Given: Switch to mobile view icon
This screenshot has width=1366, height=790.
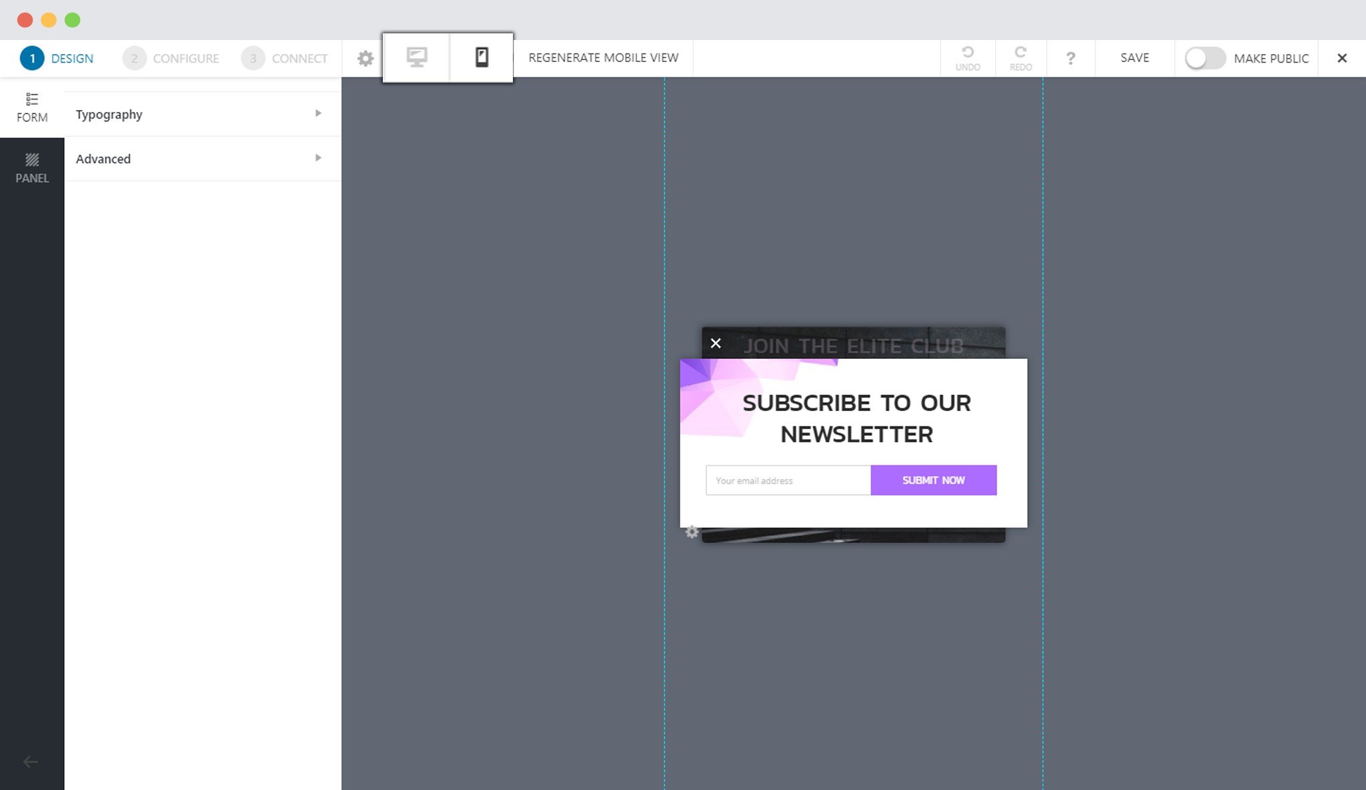Looking at the screenshot, I should pyautogui.click(x=482, y=57).
